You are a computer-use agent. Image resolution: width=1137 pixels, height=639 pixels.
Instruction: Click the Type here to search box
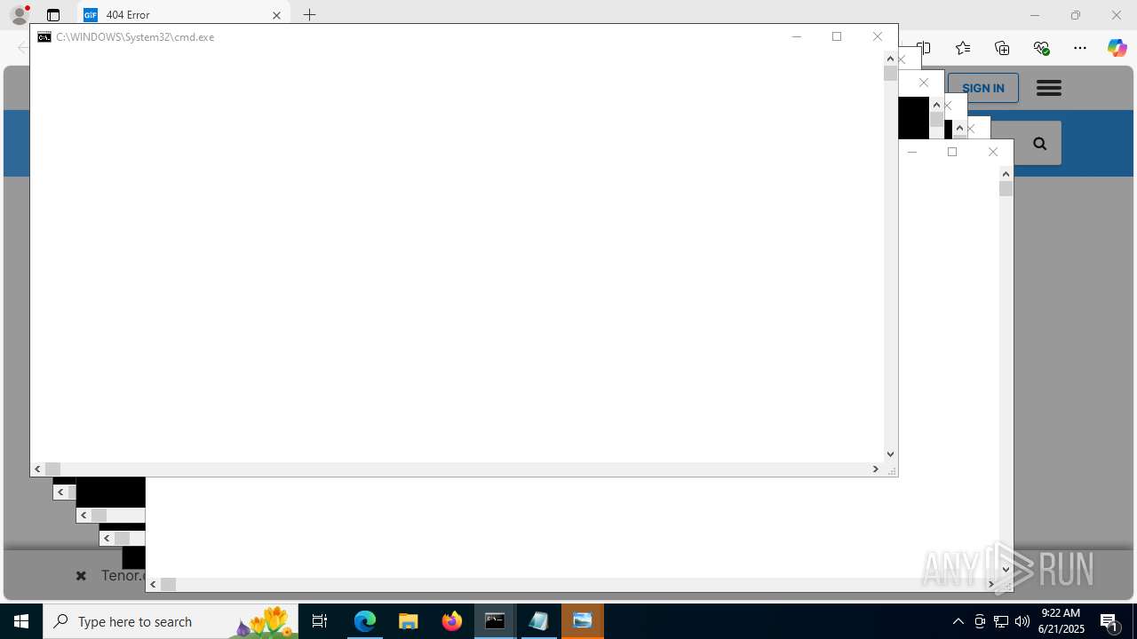(x=171, y=621)
